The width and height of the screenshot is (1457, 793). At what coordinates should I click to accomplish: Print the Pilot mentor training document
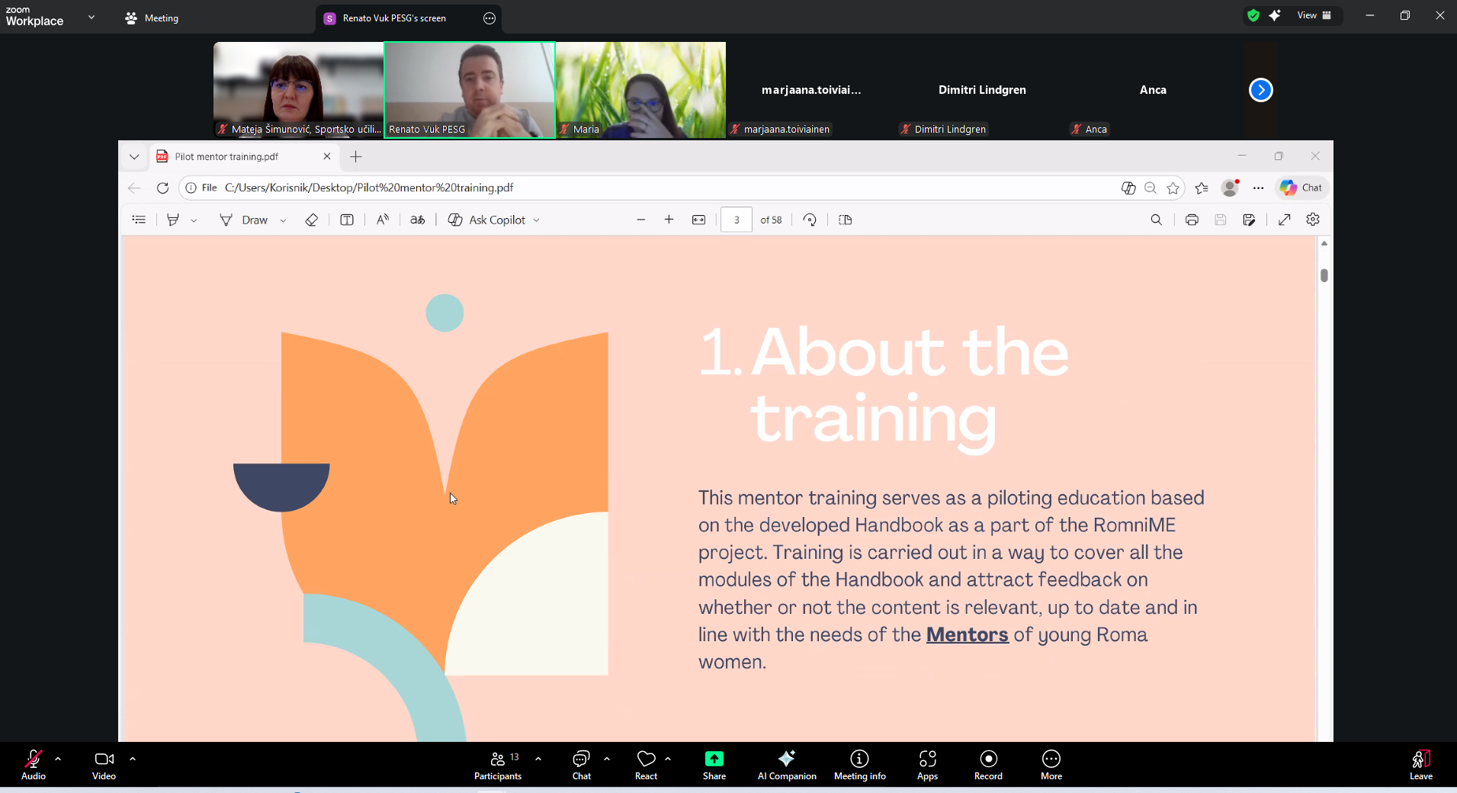pos(1192,220)
